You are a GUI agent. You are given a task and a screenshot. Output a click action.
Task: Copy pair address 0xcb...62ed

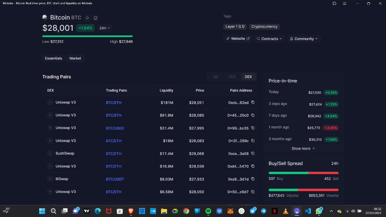pyautogui.click(x=253, y=103)
